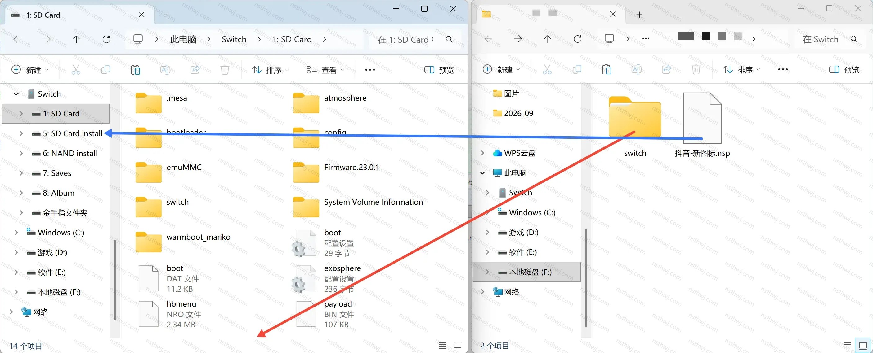
Task: Open the more options menu in the right window
Action: coord(783,70)
